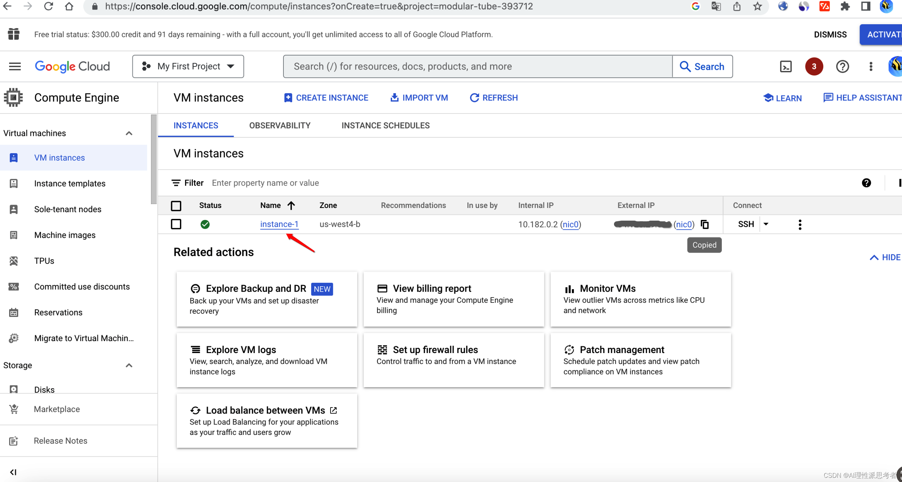902x482 pixels.
Task: Open Cloud Shell terminal icon
Action: pos(785,66)
